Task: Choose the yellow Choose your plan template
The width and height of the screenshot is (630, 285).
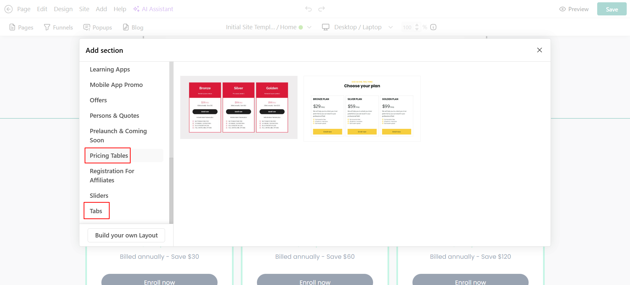Action: coord(362,109)
